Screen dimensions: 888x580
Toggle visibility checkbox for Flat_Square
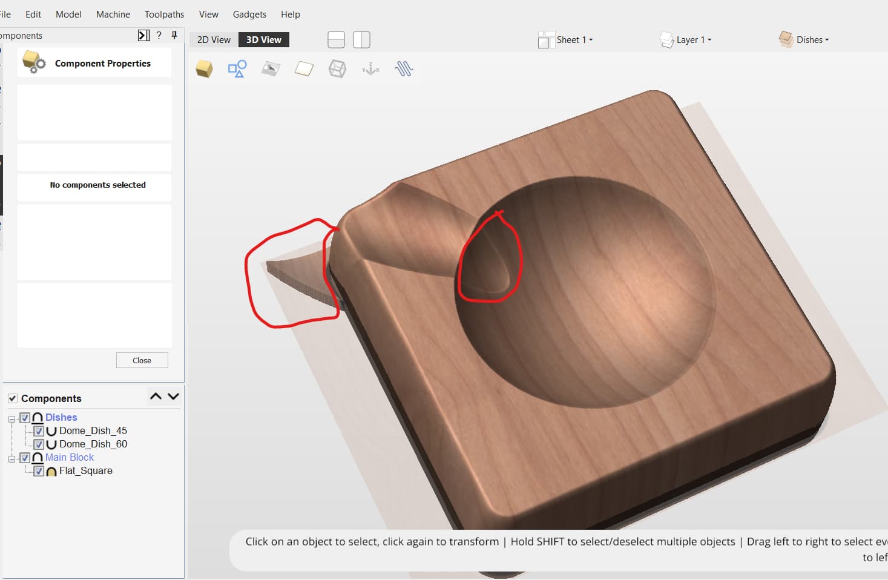pos(39,471)
